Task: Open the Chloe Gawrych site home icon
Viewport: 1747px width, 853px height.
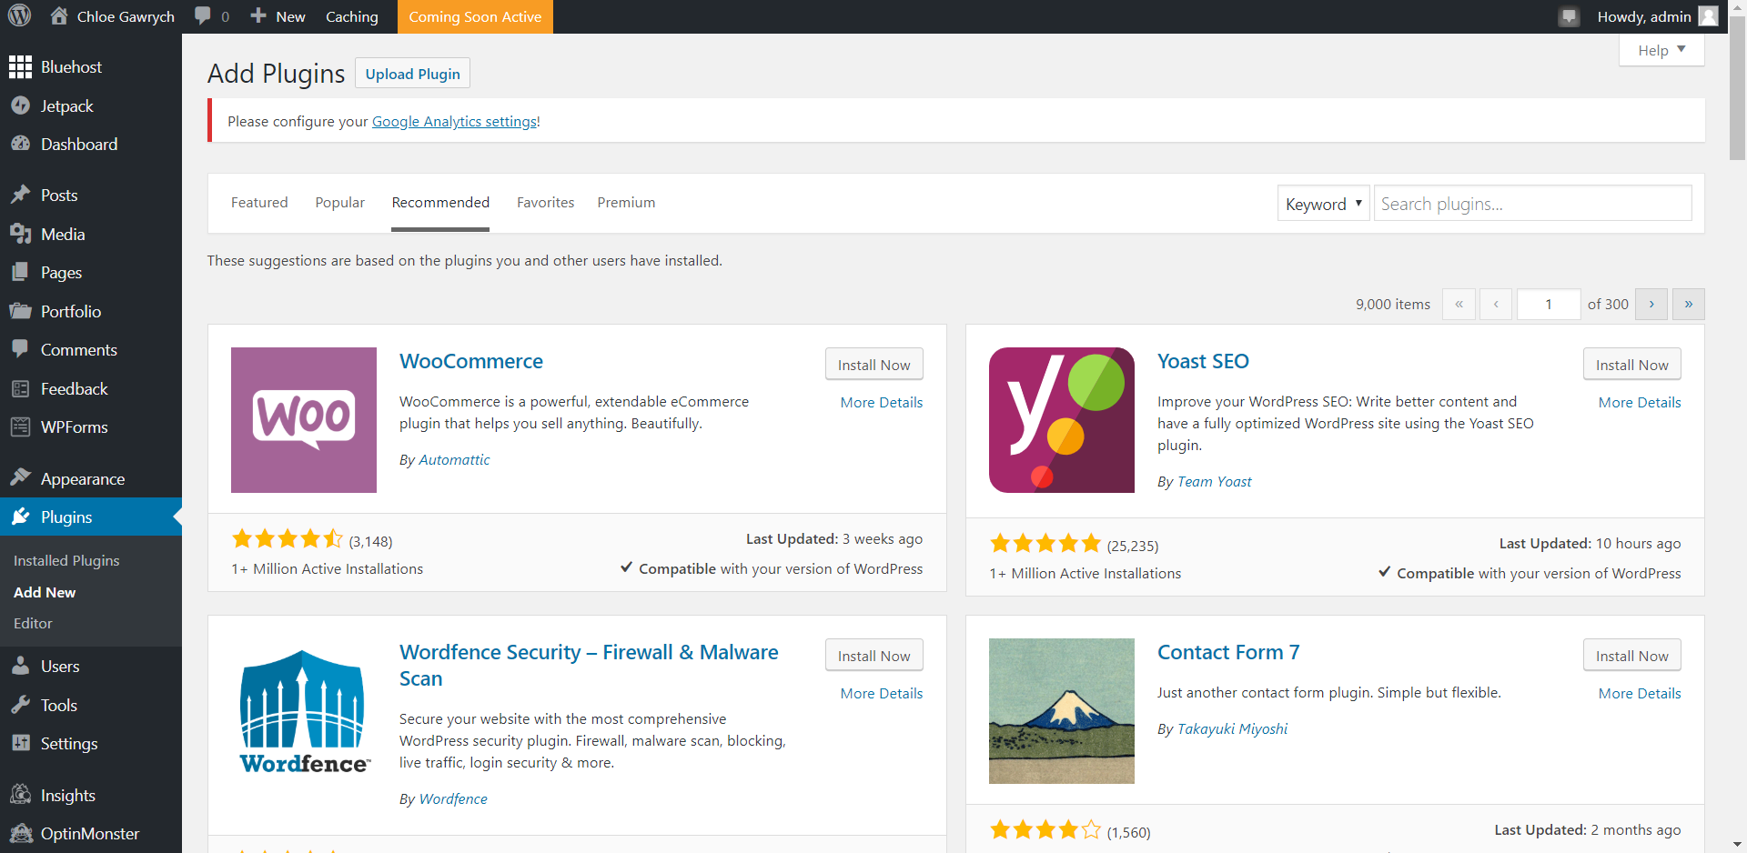Action: tap(59, 16)
